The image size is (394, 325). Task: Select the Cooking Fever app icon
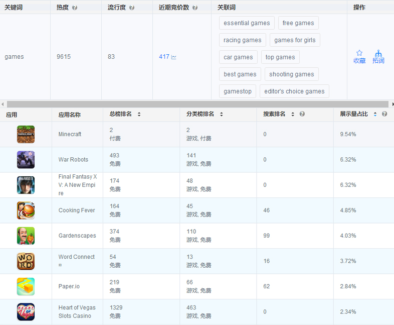26,210
